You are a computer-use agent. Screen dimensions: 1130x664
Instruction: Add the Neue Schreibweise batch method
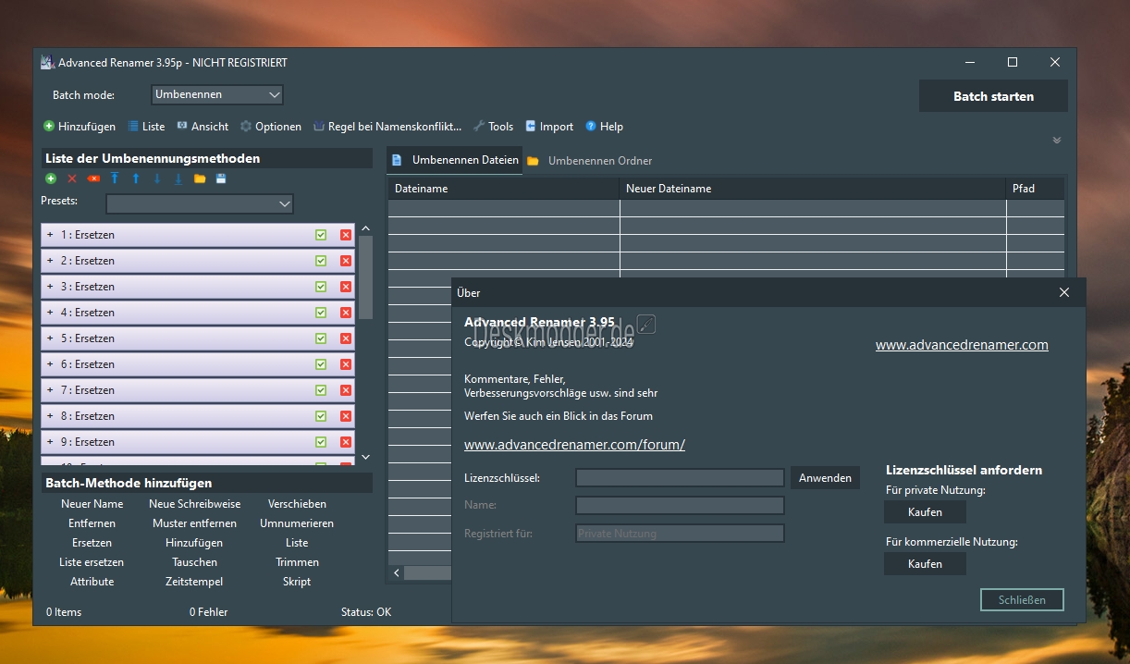point(195,504)
